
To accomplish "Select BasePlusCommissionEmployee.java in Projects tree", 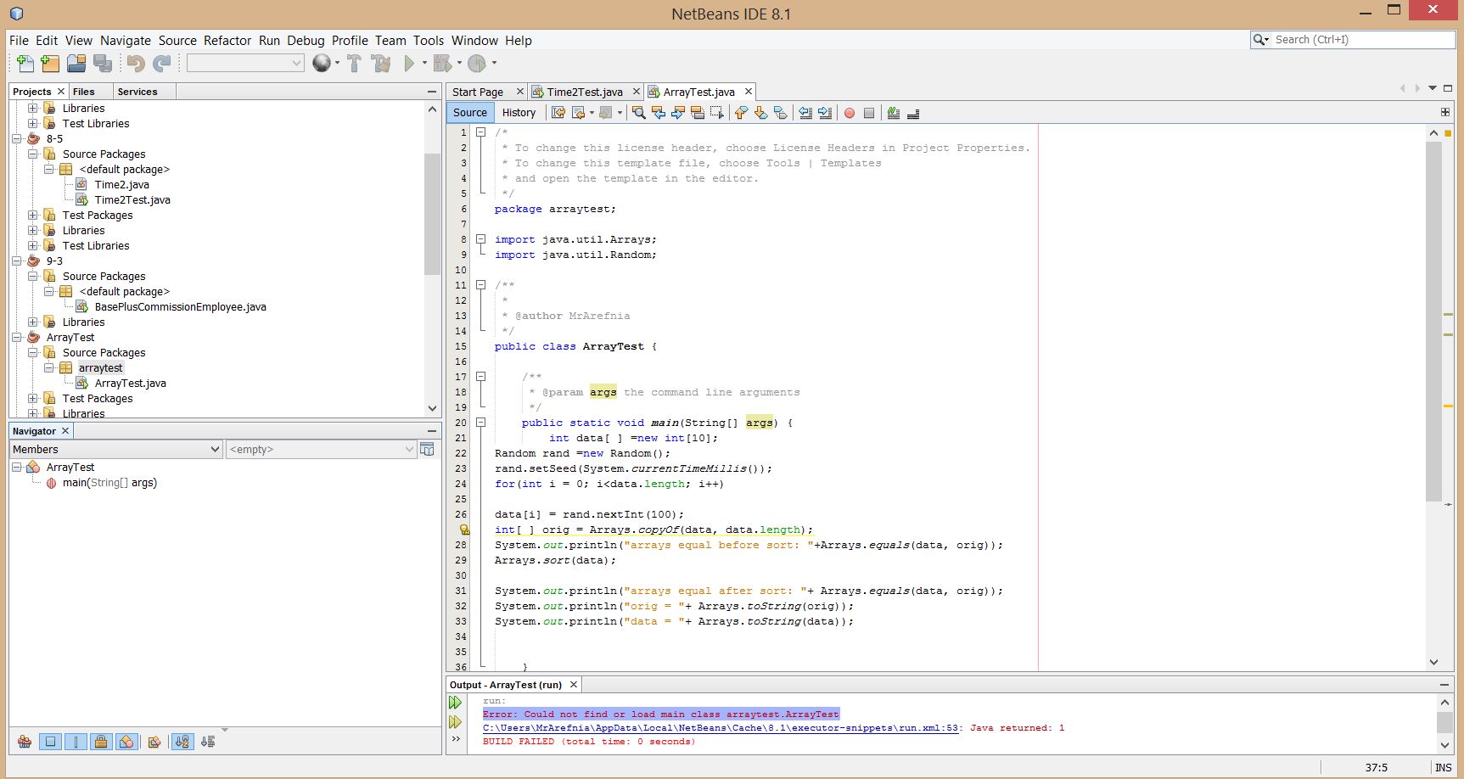I will point(181,307).
